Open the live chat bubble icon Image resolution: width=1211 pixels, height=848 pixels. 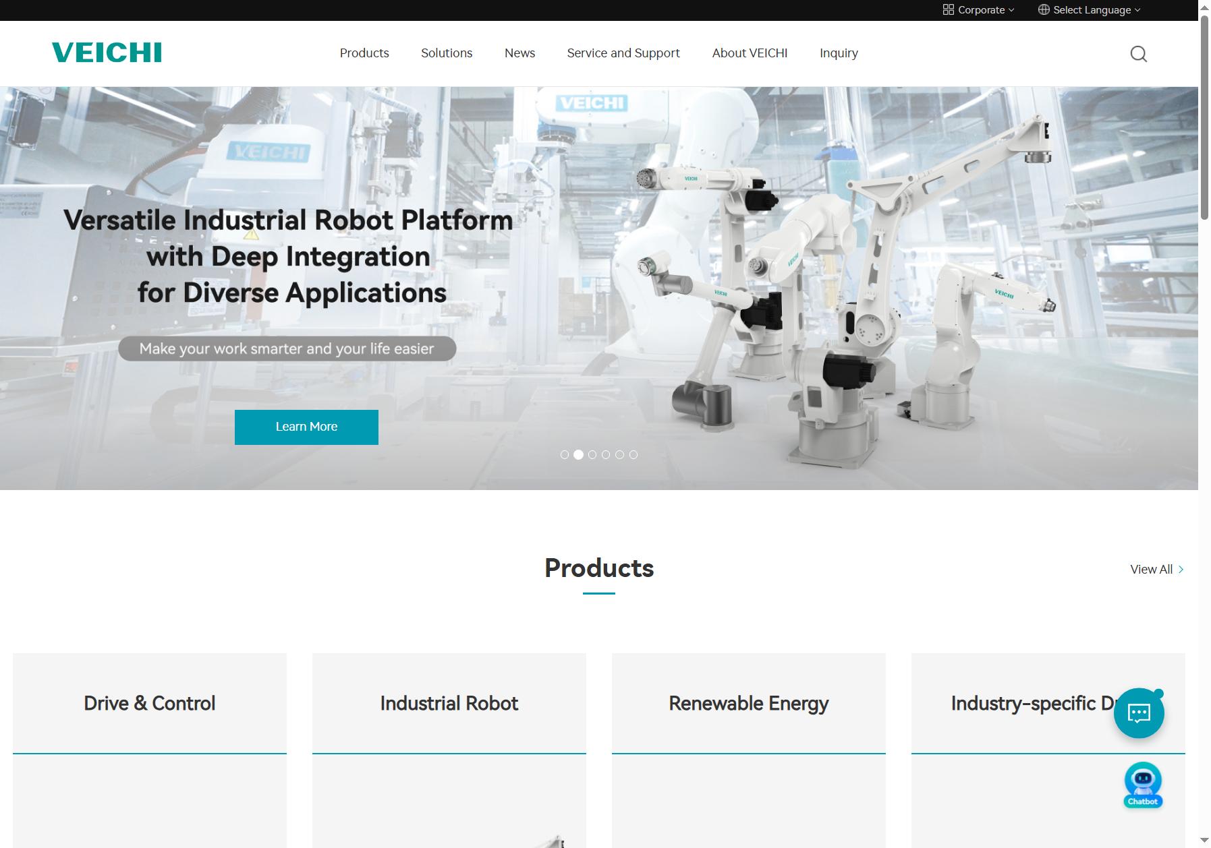(1139, 713)
